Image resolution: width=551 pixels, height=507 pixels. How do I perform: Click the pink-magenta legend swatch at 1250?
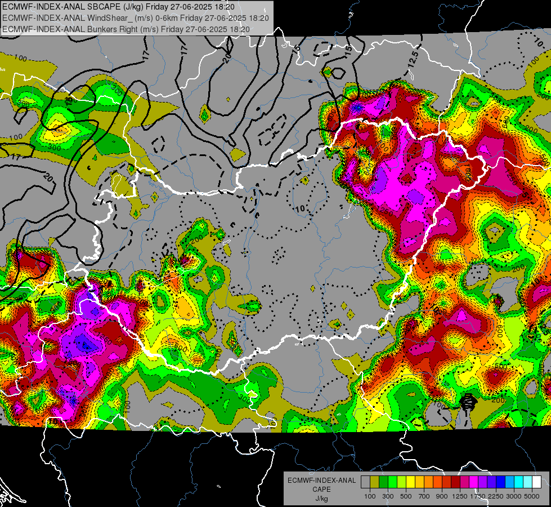pos(464,482)
